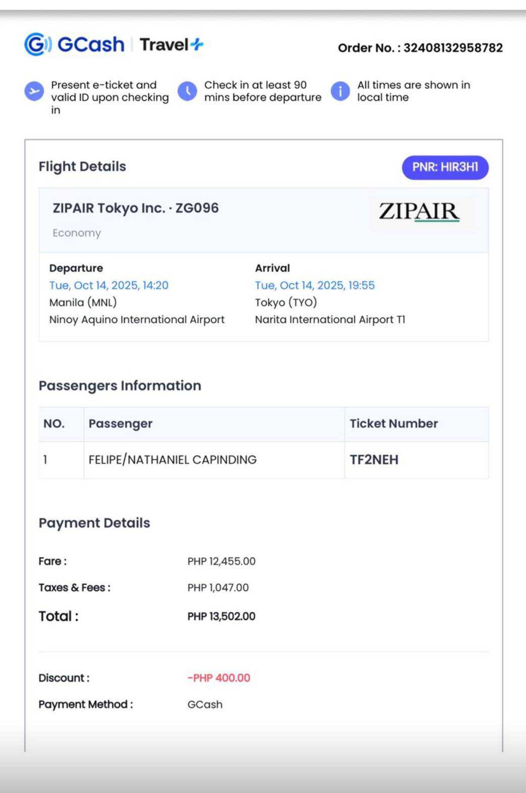The height and width of the screenshot is (793, 526).
Task: Click the clock check-in icon
Action: coord(187,91)
